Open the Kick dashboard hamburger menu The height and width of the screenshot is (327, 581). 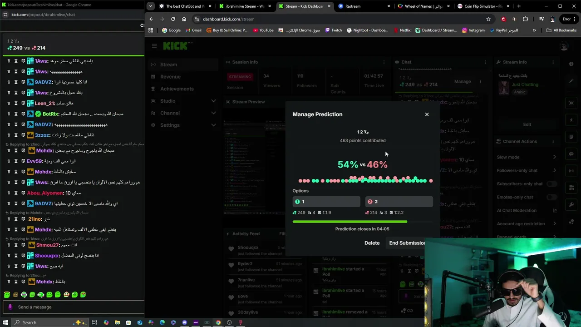point(154,46)
